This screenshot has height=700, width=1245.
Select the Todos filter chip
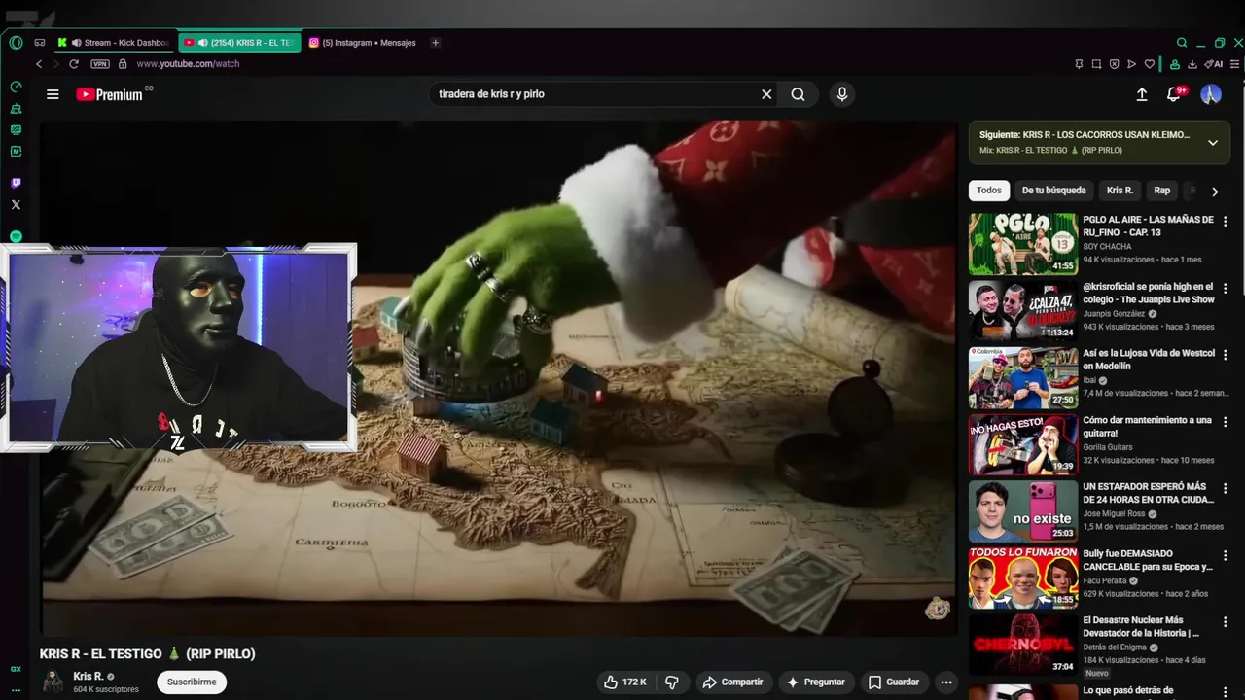(x=989, y=191)
